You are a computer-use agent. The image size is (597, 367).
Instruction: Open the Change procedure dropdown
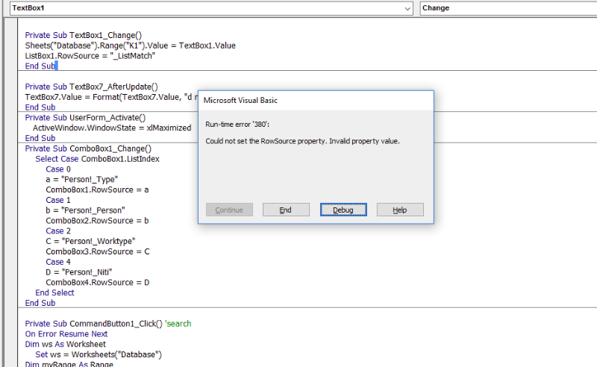[x=507, y=8]
